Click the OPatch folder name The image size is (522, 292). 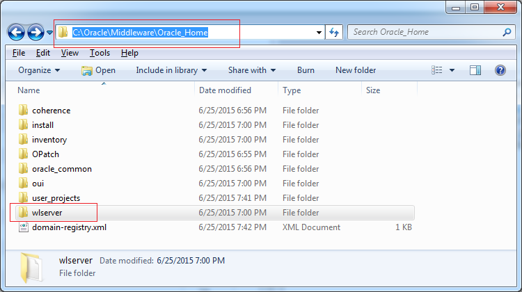point(45,154)
